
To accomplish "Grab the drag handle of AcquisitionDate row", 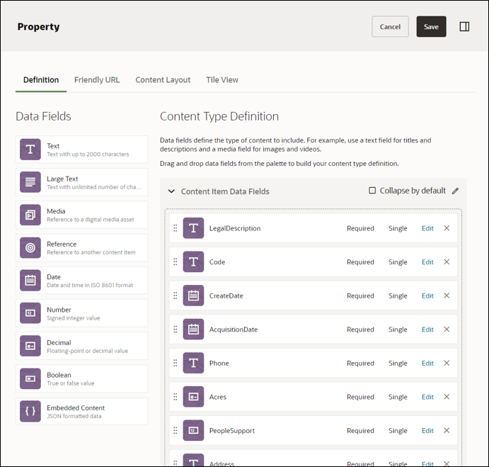I will point(176,330).
